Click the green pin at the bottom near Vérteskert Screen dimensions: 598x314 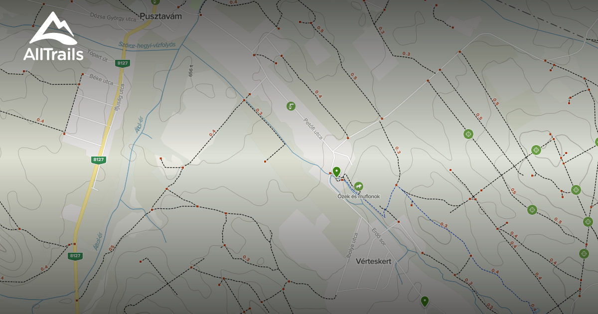pos(426,301)
